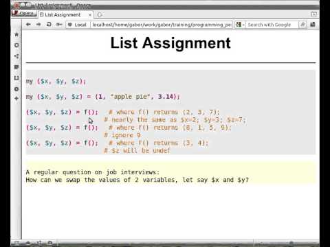This screenshot has width=330, height=247.
Task: Click the '# $z will be undef' comment
Action: 137,151
